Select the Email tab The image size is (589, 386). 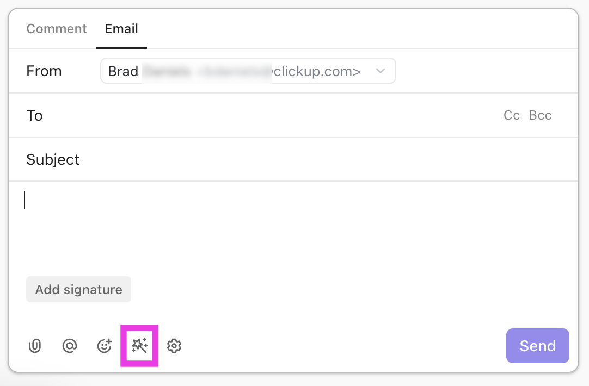point(121,29)
